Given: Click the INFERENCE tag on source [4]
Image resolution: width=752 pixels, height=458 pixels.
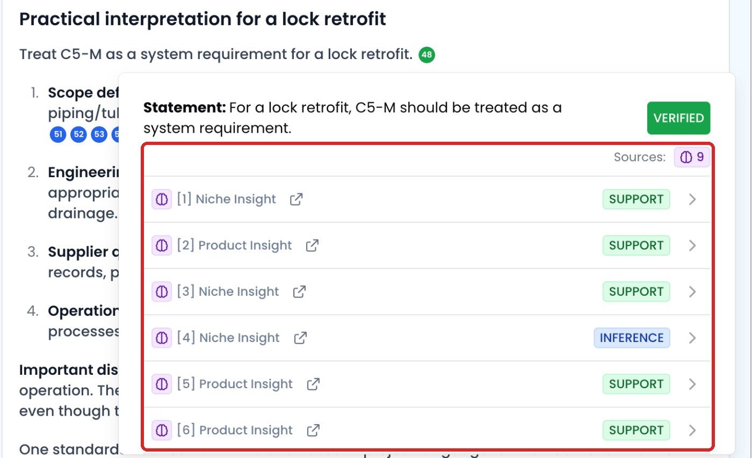Looking at the screenshot, I should pos(632,338).
